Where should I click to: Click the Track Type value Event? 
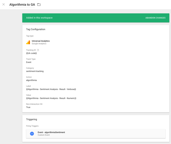pos(29,62)
